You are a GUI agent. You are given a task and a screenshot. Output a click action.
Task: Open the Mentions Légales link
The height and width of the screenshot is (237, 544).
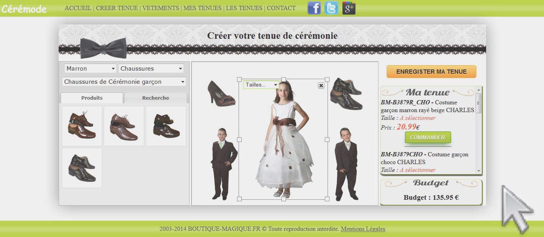pyautogui.click(x=363, y=229)
